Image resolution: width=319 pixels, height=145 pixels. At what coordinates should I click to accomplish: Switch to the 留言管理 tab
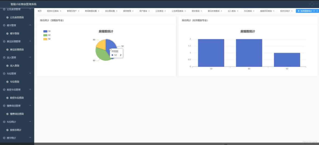(127, 11)
